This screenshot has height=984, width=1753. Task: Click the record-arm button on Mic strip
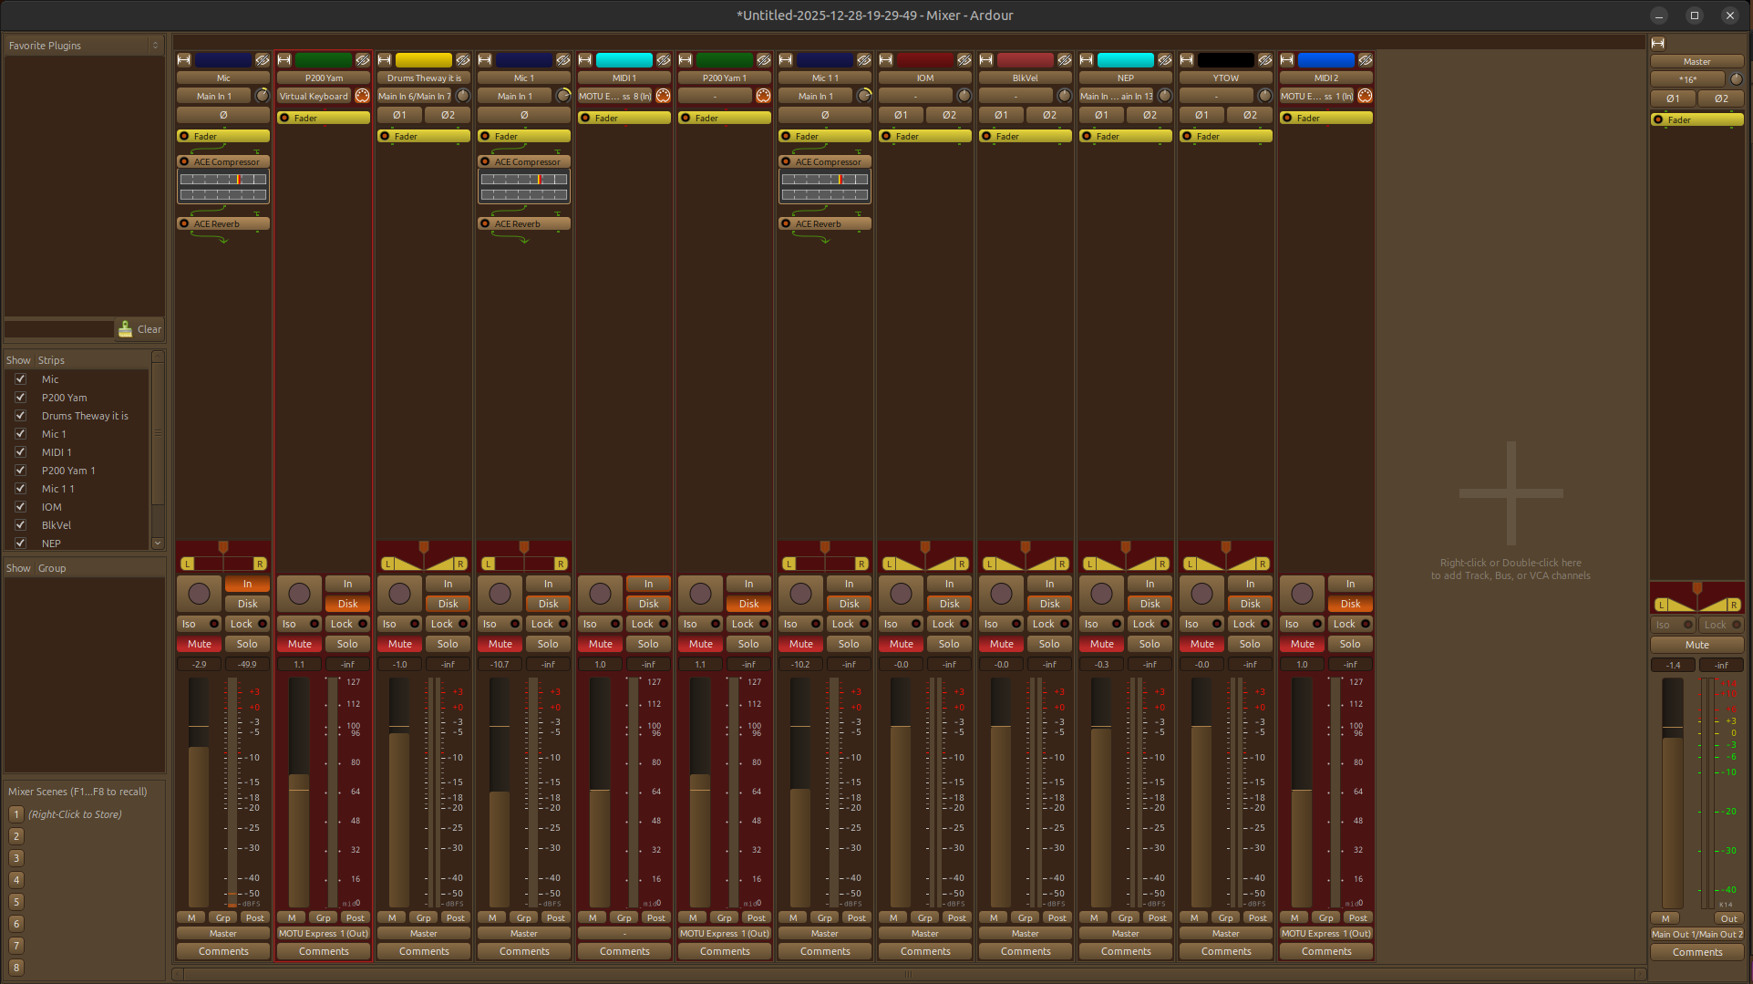tap(199, 594)
